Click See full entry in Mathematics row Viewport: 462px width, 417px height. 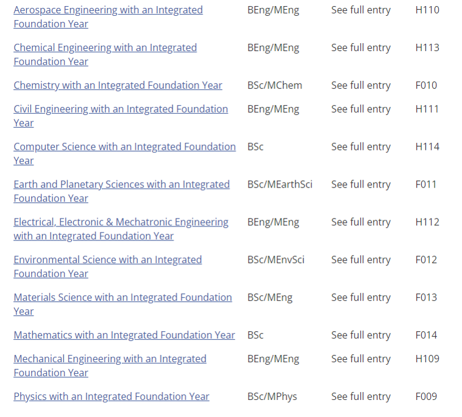point(361,335)
